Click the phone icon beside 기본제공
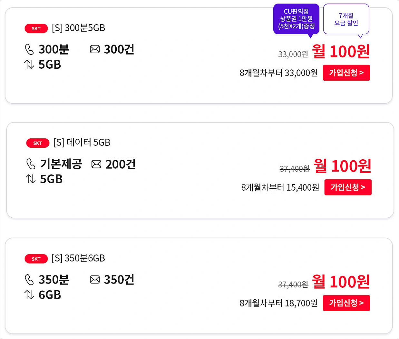 coord(31,164)
